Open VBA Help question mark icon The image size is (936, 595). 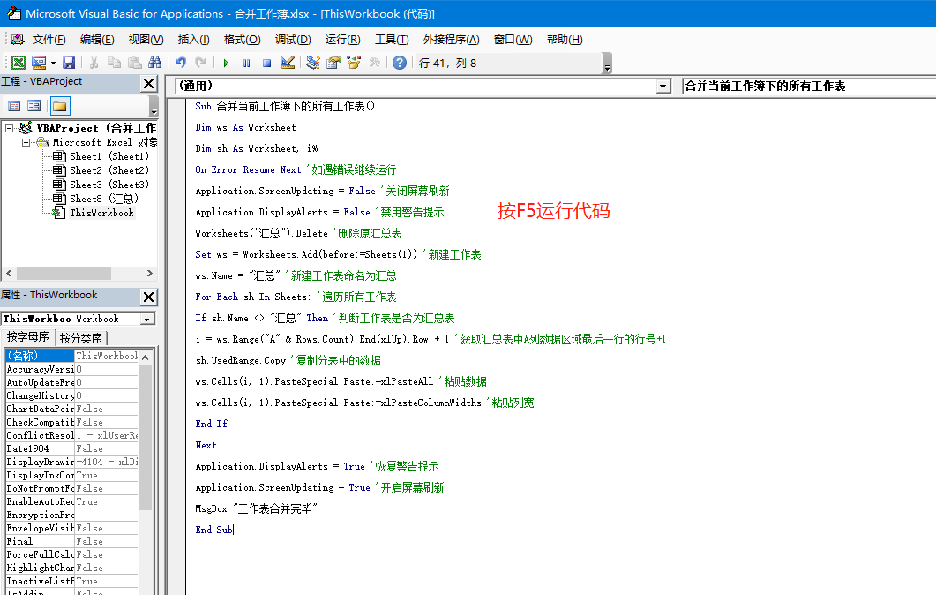pos(400,63)
